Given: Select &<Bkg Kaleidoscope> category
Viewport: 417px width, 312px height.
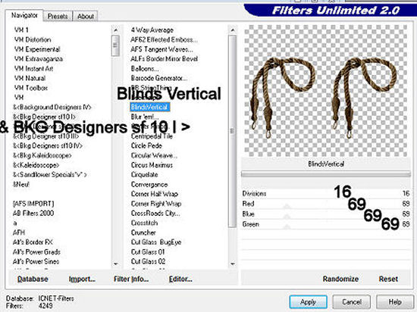Looking at the screenshot, I should pyautogui.click(x=42, y=155).
